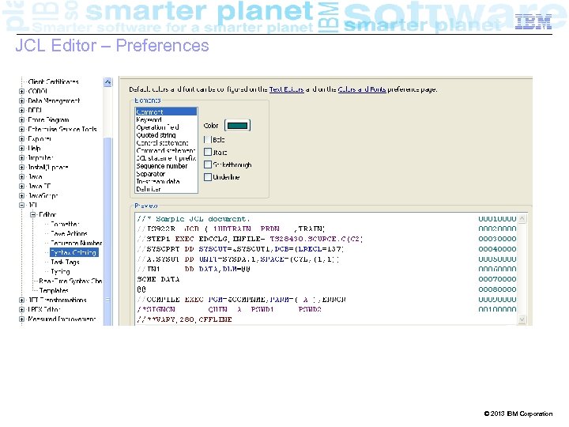Expand the JavaScript node

tap(22, 195)
